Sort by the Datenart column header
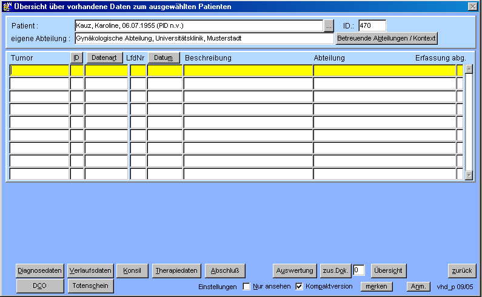 coord(104,58)
